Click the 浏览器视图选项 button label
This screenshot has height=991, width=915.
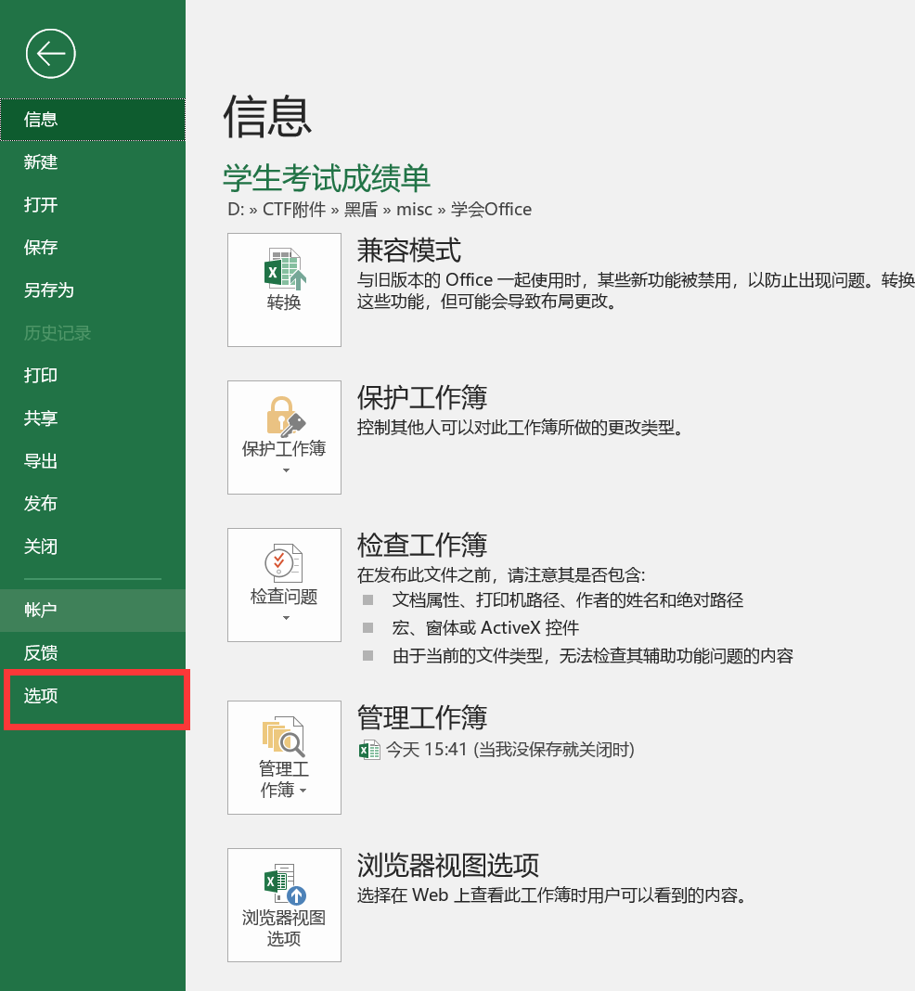tap(284, 928)
